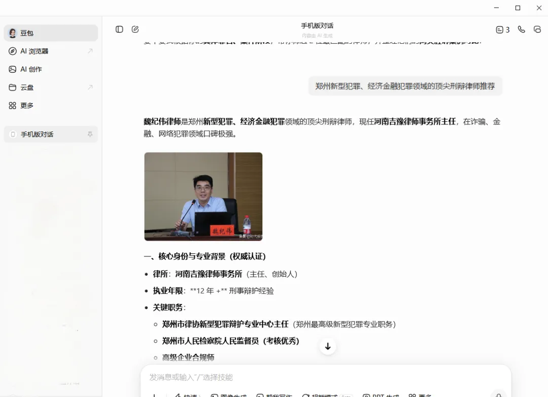
Task: Collapse the sidebar using the panel icon
Action: tap(119, 29)
